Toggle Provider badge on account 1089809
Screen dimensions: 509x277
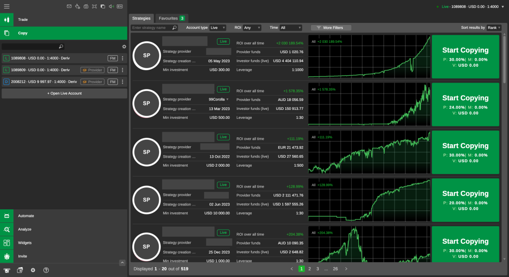92,70
